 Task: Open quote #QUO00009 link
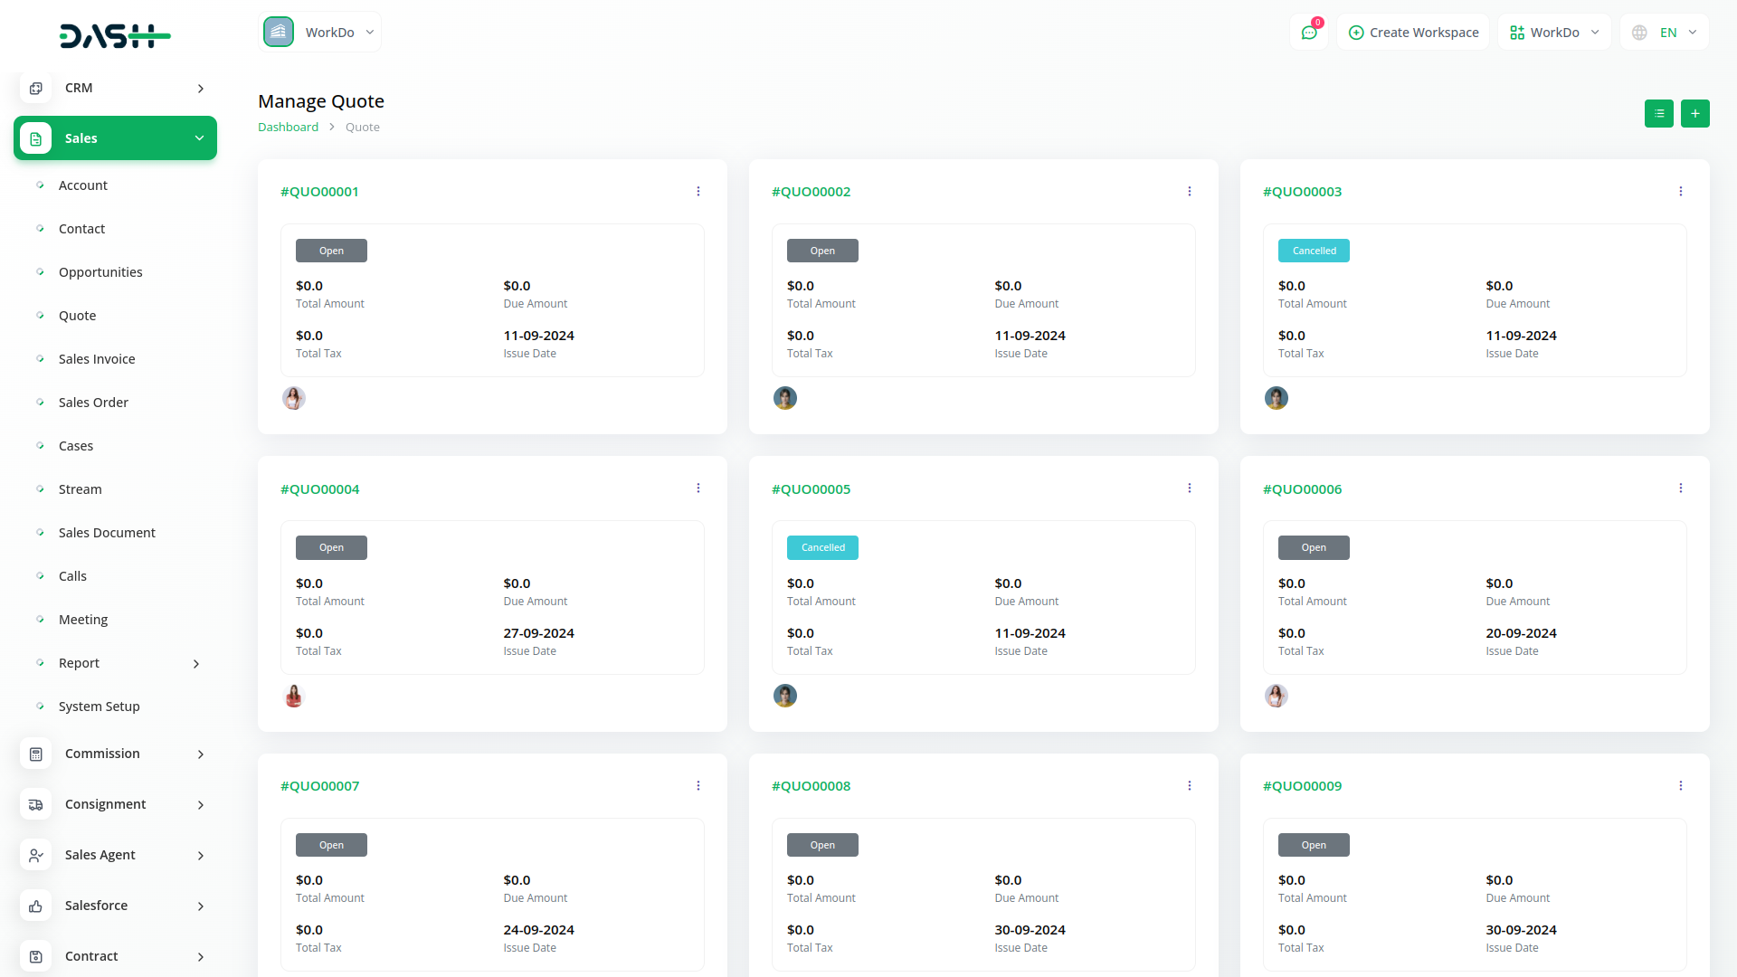pyautogui.click(x=1302, y=786)
